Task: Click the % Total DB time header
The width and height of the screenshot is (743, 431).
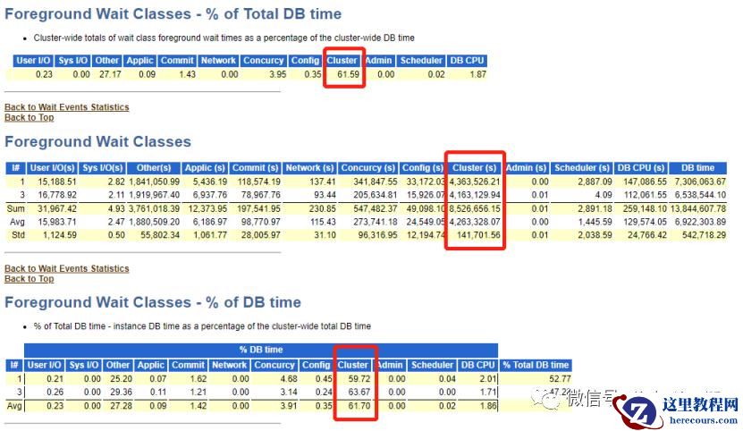Action: click(x=536, y=365)
